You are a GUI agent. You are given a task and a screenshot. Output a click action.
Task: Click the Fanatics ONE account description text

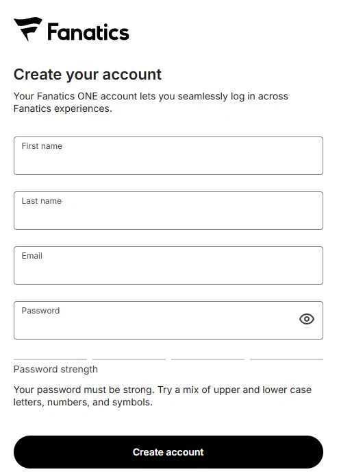[x=151, y=102]
